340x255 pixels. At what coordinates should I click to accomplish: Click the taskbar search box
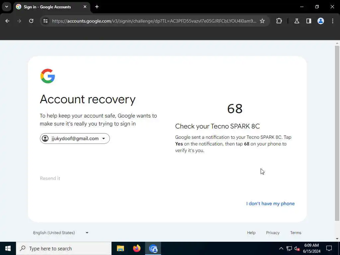tap(64, 248)
